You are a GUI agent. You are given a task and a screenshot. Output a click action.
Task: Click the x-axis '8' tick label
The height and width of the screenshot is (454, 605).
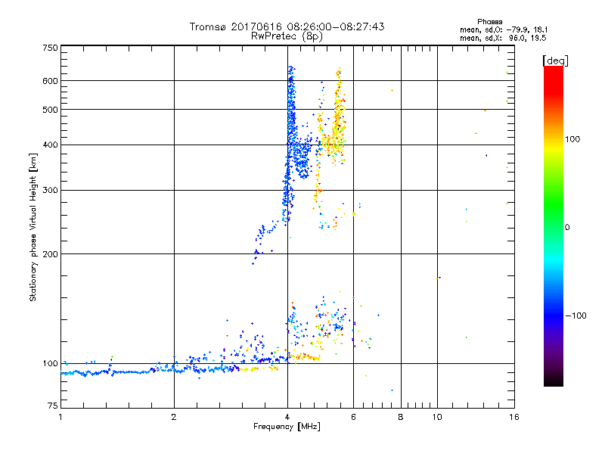tap(401, 417)
